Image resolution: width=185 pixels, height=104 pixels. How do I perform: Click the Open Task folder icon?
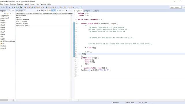(x=39, y=7)
